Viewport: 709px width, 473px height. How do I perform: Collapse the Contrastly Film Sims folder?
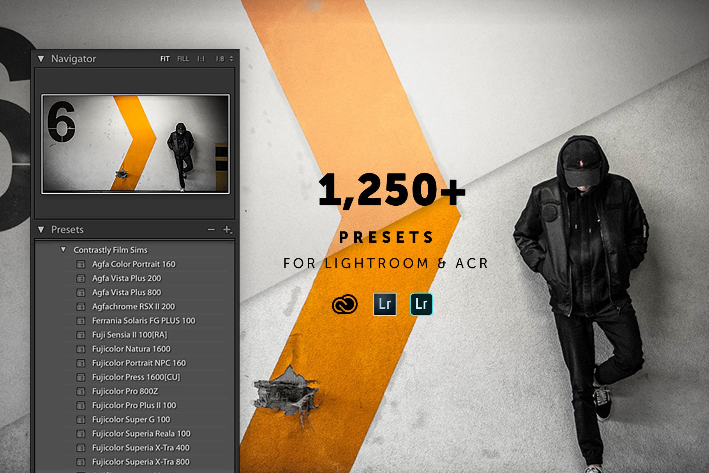click(63, 249)
